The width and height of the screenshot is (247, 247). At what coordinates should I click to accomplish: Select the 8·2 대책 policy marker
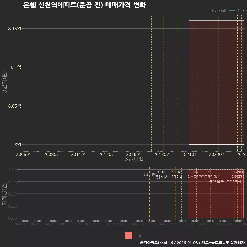pyautogui.click(x=149, y=174)
